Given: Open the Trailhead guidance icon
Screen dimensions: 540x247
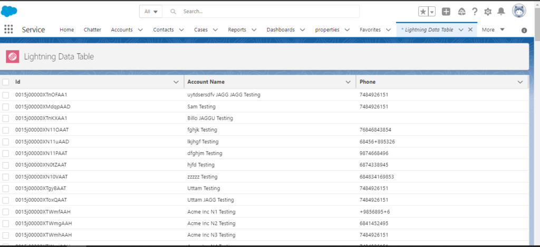Looking at the screenshot, I should point(462,12).
